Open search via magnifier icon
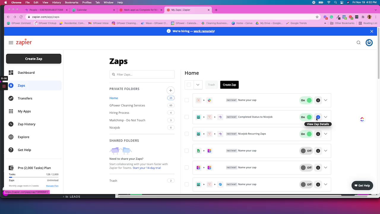Screen dimensions: 380x214 (358, 43)
